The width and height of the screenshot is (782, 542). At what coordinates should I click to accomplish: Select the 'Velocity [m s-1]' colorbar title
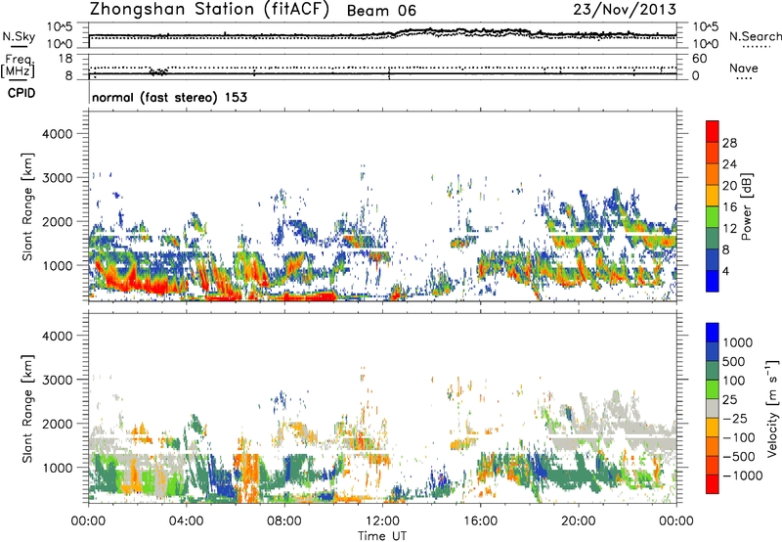pyautogui.click(x=772, y=408)
